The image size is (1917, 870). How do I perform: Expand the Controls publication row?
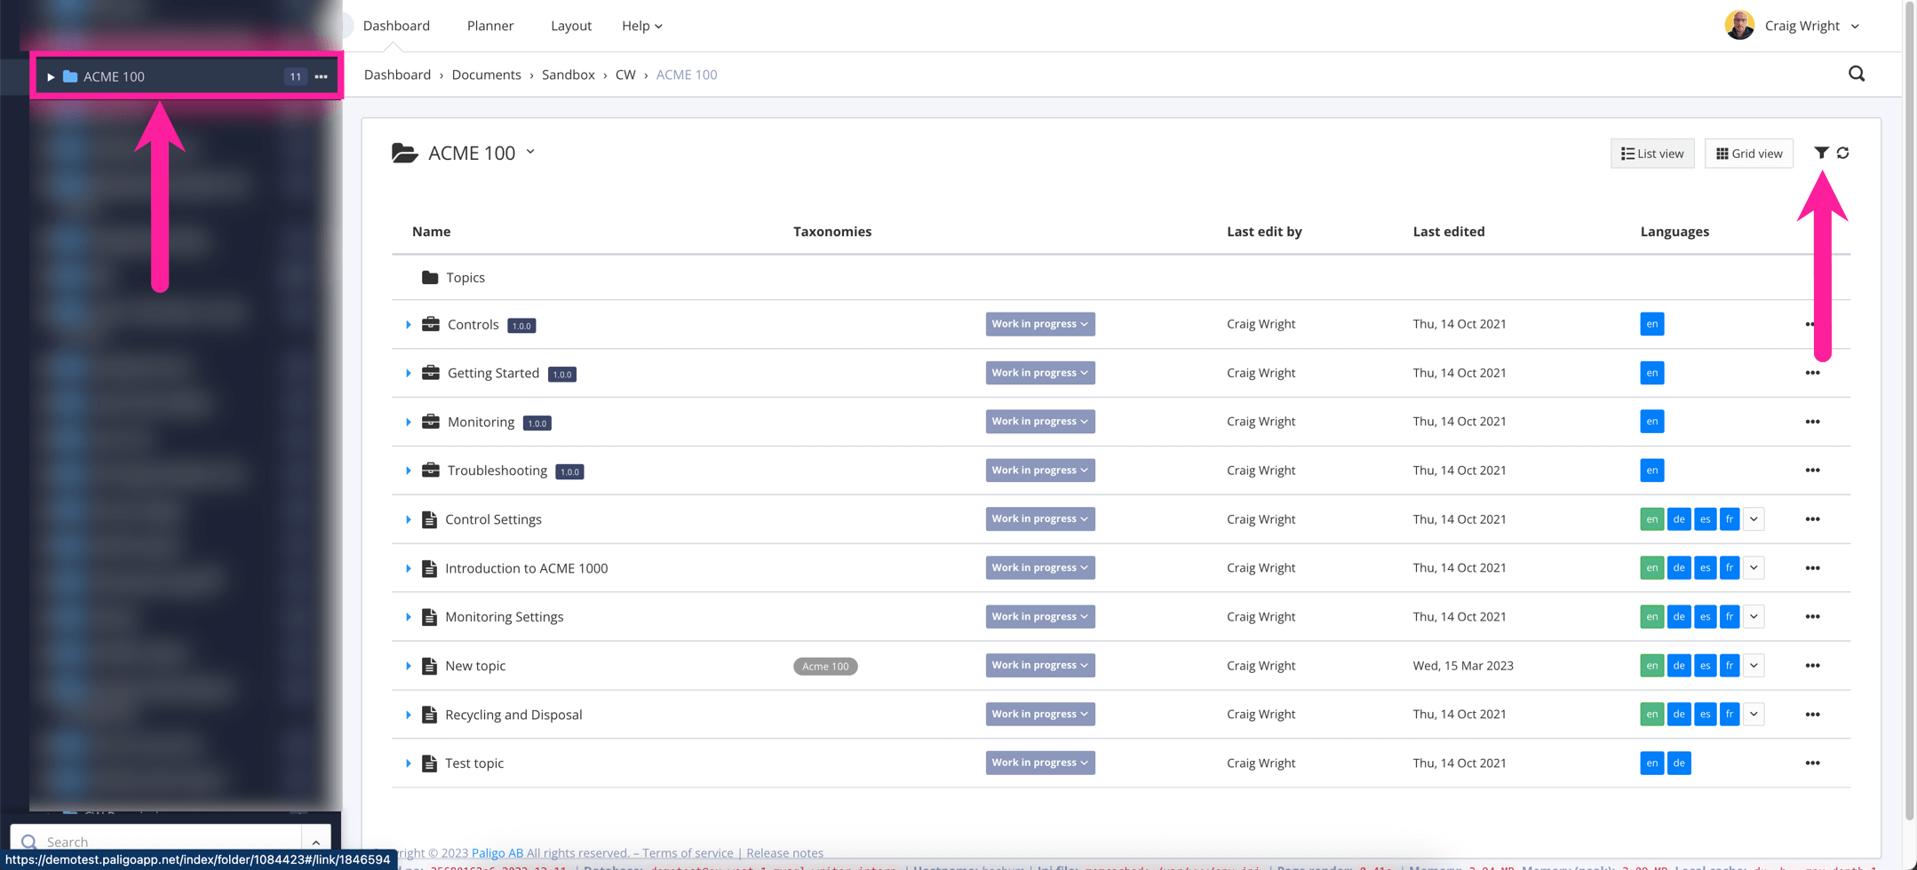(409, 324)
